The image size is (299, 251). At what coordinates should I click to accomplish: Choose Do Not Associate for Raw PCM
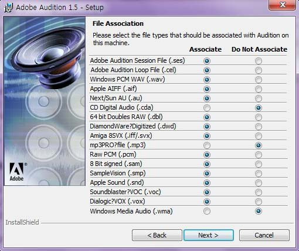click(x=259, y=155)
